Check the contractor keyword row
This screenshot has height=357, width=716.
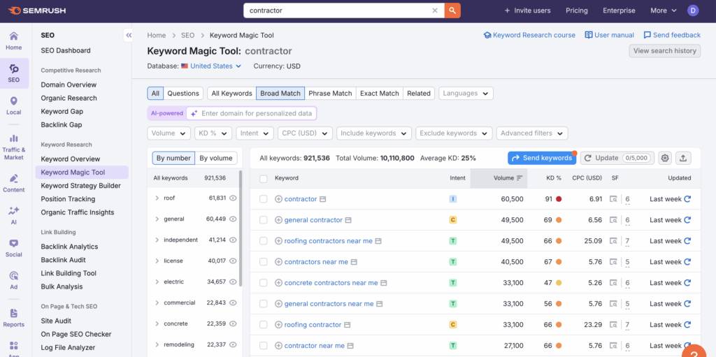(263, 199)
